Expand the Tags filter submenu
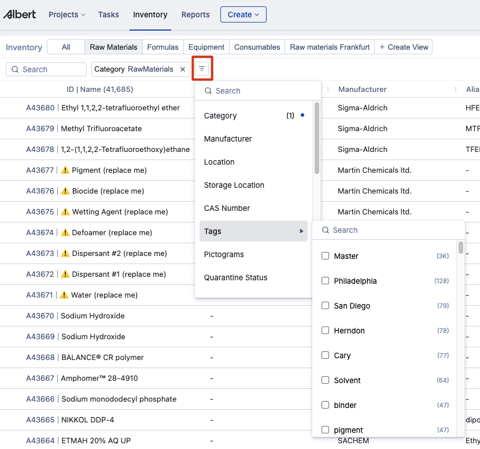 [253, 231]
